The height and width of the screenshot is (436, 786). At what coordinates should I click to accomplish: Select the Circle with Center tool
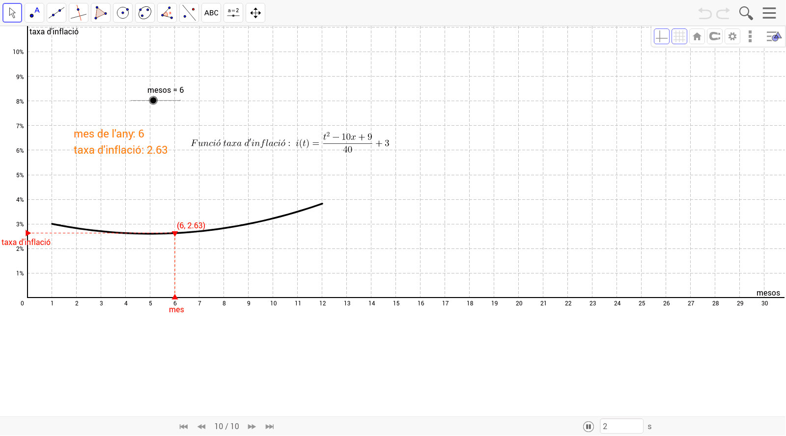123,13
